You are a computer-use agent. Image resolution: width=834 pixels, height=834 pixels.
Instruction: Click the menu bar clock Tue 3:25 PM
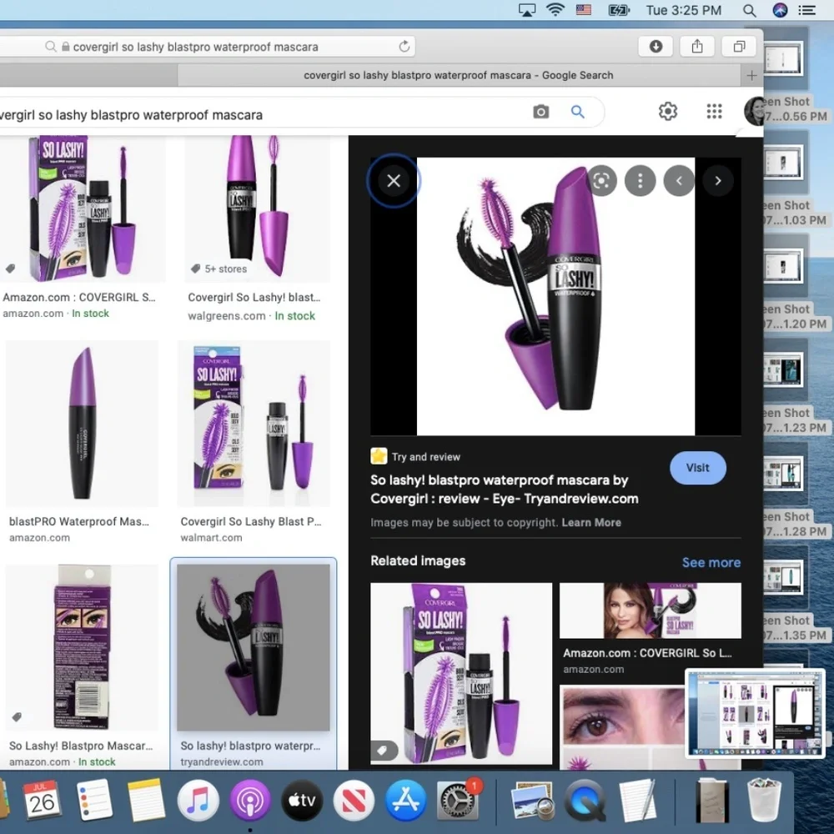[684, 10]
